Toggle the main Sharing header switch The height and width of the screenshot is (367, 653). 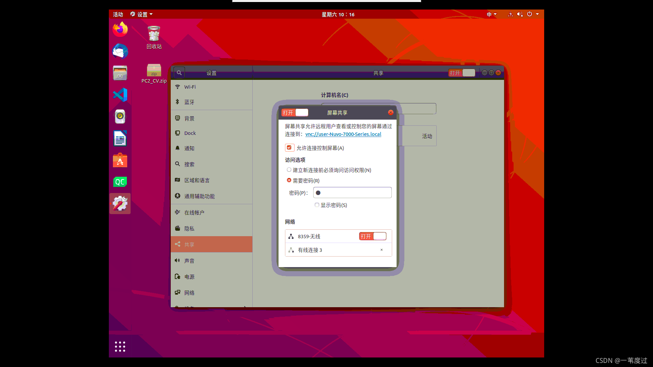click(x=462, y=73)
